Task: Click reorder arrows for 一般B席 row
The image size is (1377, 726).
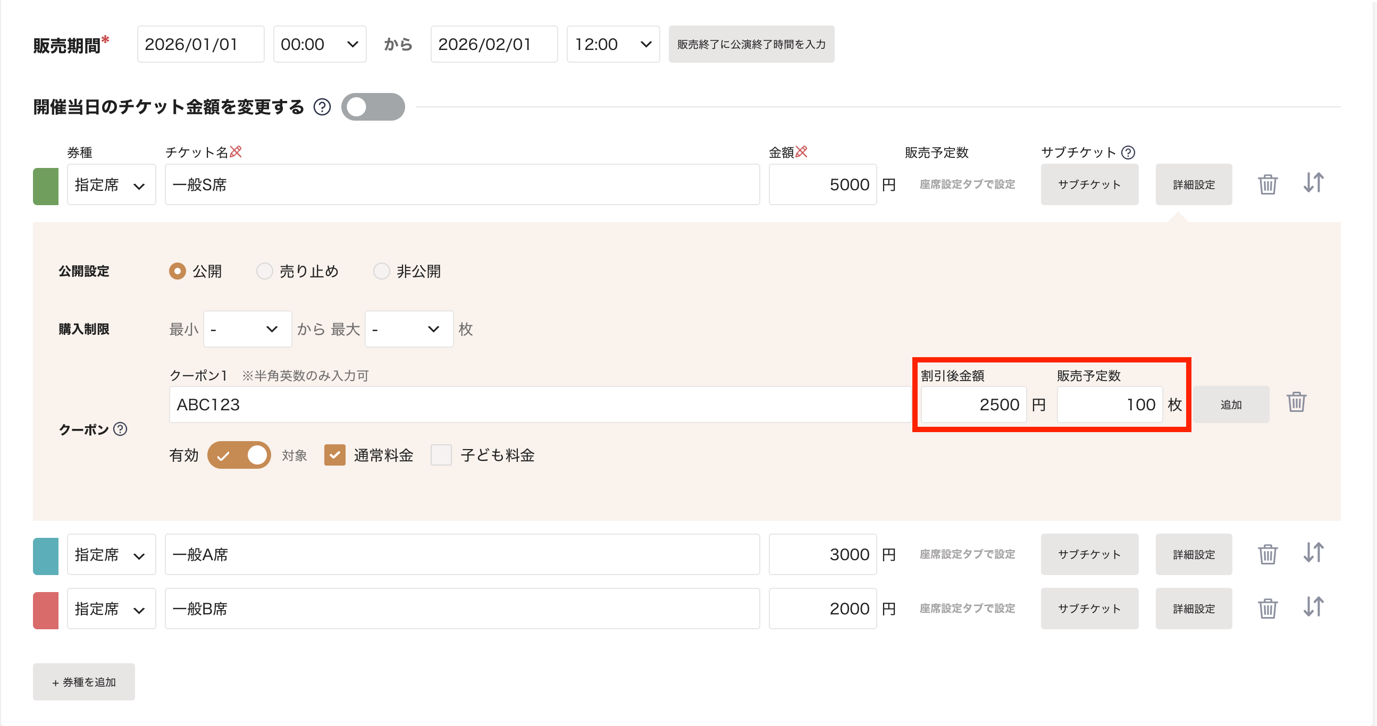Action: pos(1313,607)
